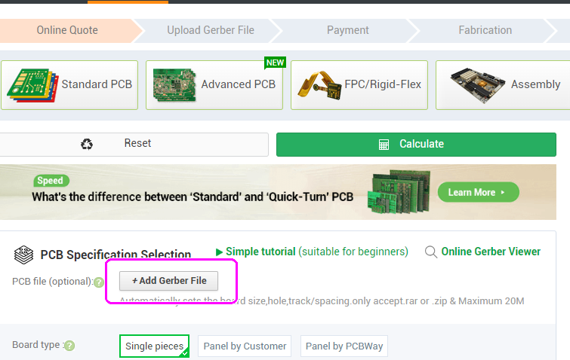The height and width of the screenshot is (360, 570).
Task: Click the magnifier icon beside Online Gerber Viewer
Action: point(431,252)
